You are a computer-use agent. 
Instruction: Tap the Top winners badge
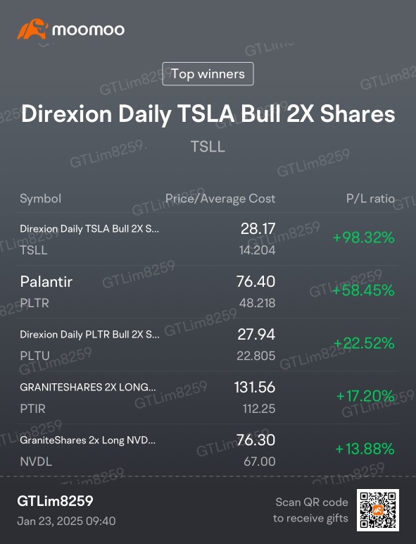click(208, 73)
